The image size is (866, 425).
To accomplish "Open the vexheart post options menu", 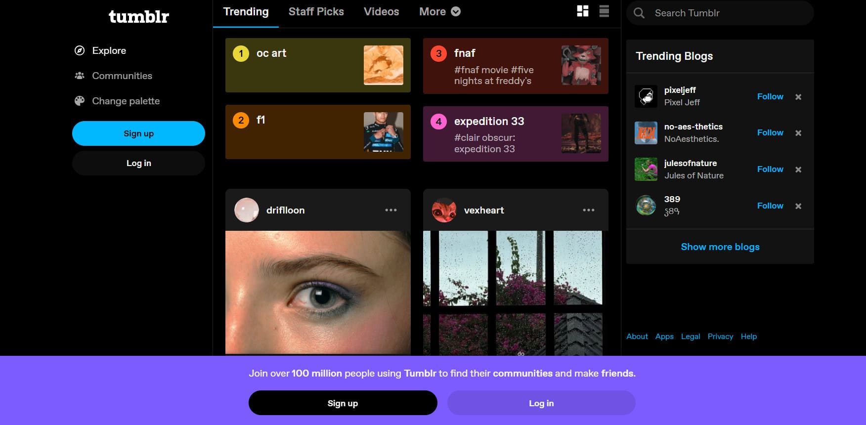I will (x=588, y=210).
